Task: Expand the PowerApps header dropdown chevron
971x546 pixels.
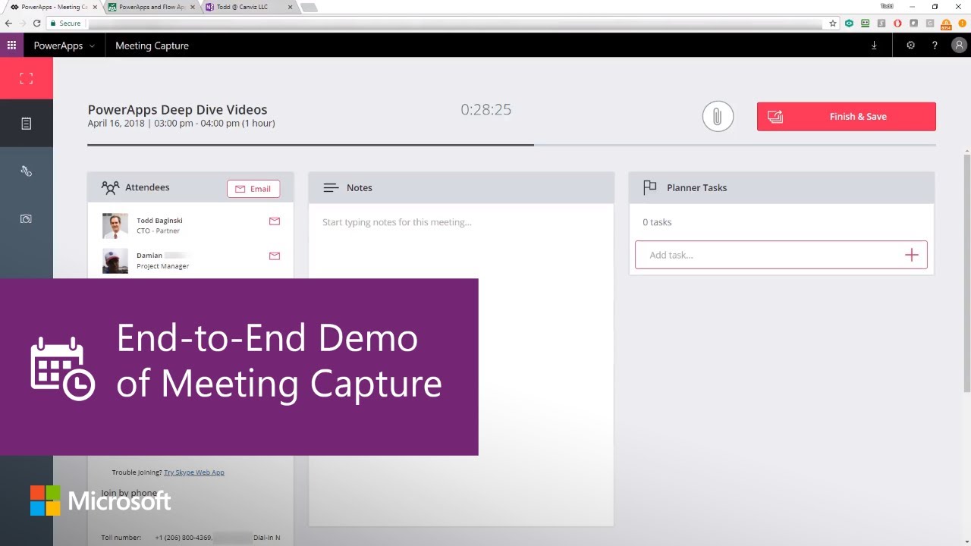Action: tap(92, 46)
